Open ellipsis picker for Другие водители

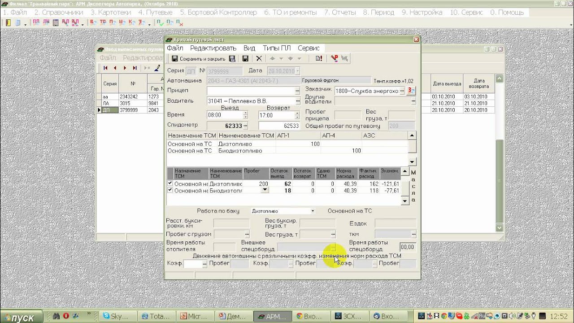click(413, 101)
